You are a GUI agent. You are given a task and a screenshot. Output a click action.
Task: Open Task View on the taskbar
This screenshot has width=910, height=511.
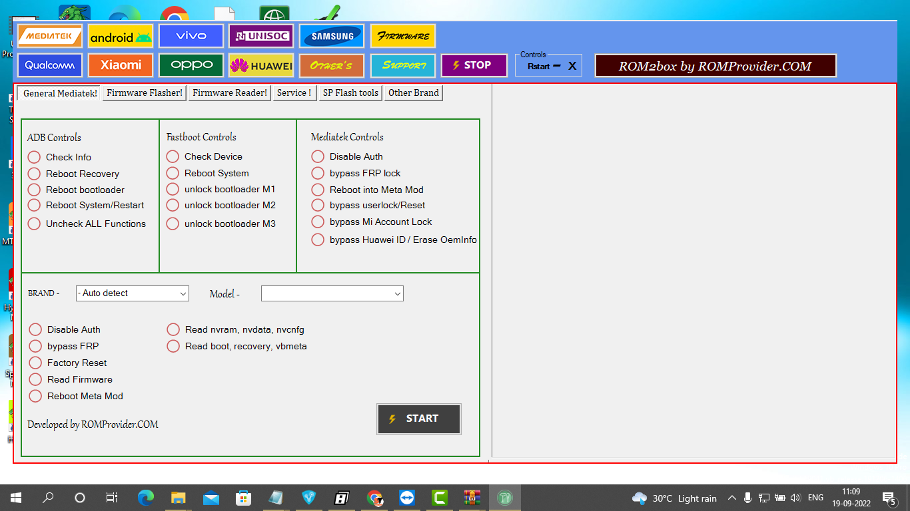pos(112,498)
